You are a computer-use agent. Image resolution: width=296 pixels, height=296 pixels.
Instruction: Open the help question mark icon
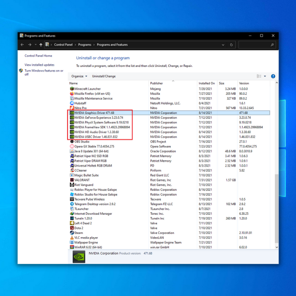coord(273,76)
